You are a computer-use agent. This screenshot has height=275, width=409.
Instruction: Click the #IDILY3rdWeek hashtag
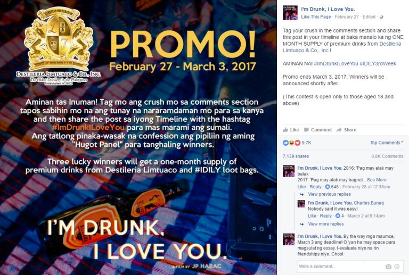[x=378, y=63]
